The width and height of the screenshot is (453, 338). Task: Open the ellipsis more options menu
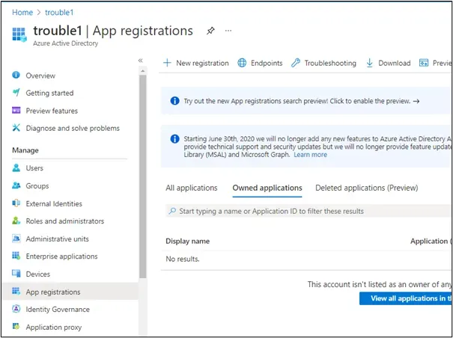(x=228, y=31)
